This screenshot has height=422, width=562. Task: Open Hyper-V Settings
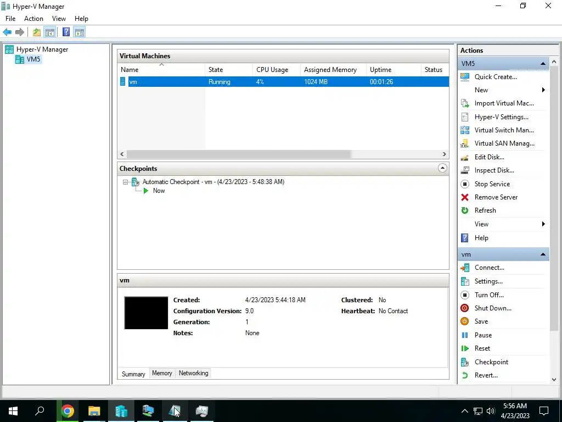tap(501, 117)
